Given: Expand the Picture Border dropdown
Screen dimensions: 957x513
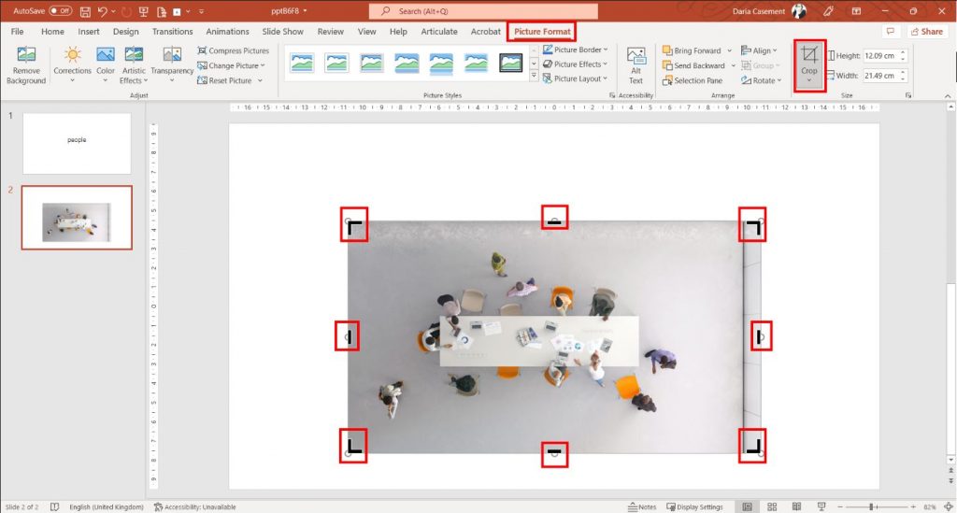Looking at the screenshot, I should coord(576,50).
